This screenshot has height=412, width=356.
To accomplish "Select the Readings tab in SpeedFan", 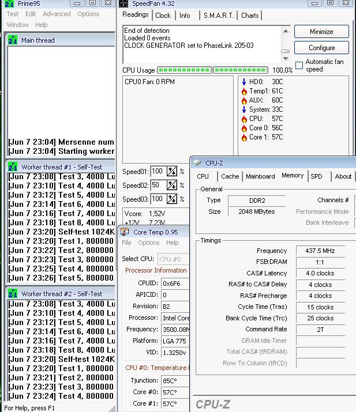I will [x=136, y=14].
